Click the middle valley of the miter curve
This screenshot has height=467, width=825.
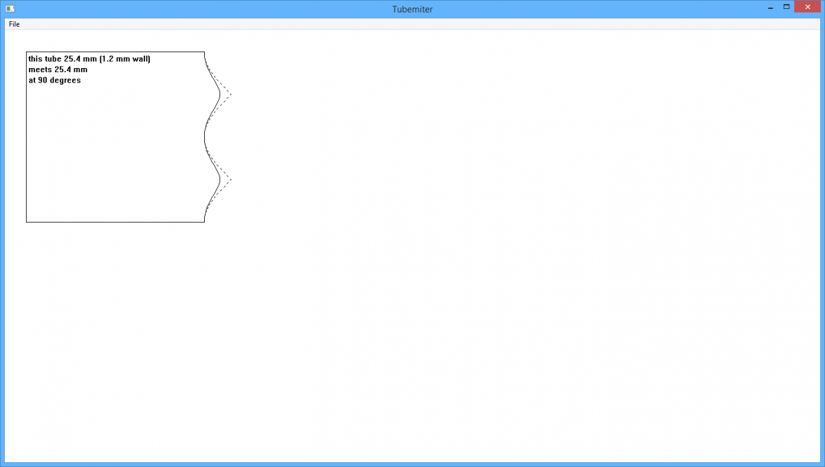[205, 137]
